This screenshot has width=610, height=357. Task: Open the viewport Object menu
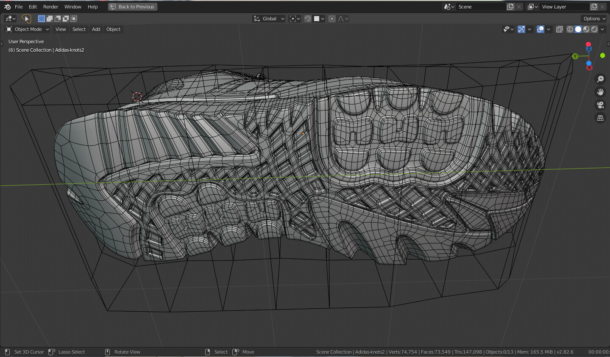pos(113,29)
